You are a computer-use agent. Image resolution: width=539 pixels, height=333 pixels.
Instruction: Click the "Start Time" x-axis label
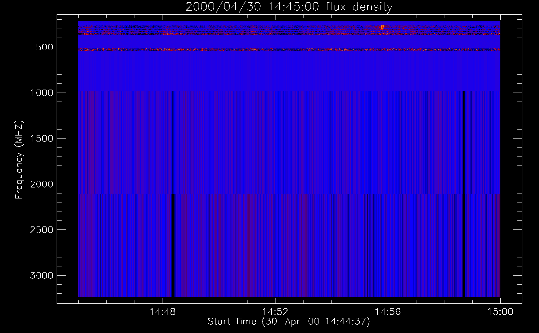point(232,322)
